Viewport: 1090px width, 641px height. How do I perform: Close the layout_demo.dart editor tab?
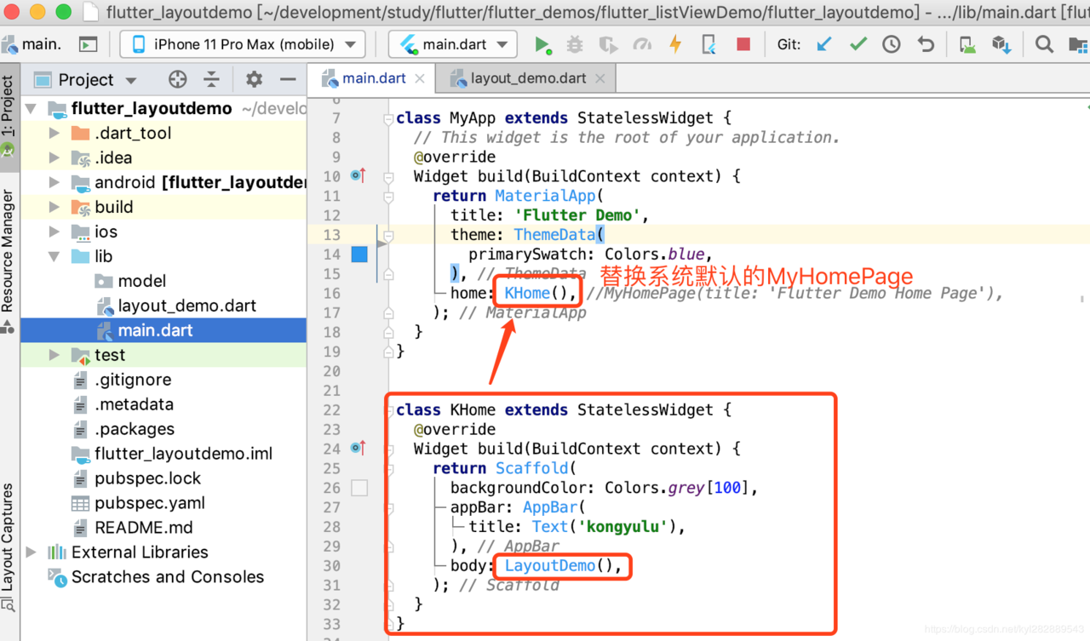pos(600,78)
